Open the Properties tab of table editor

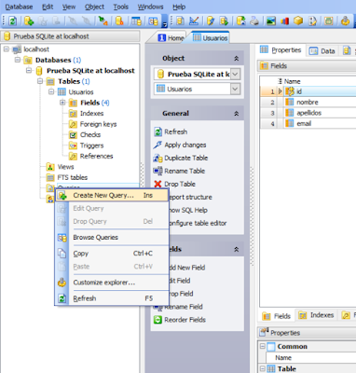[281, 50]
